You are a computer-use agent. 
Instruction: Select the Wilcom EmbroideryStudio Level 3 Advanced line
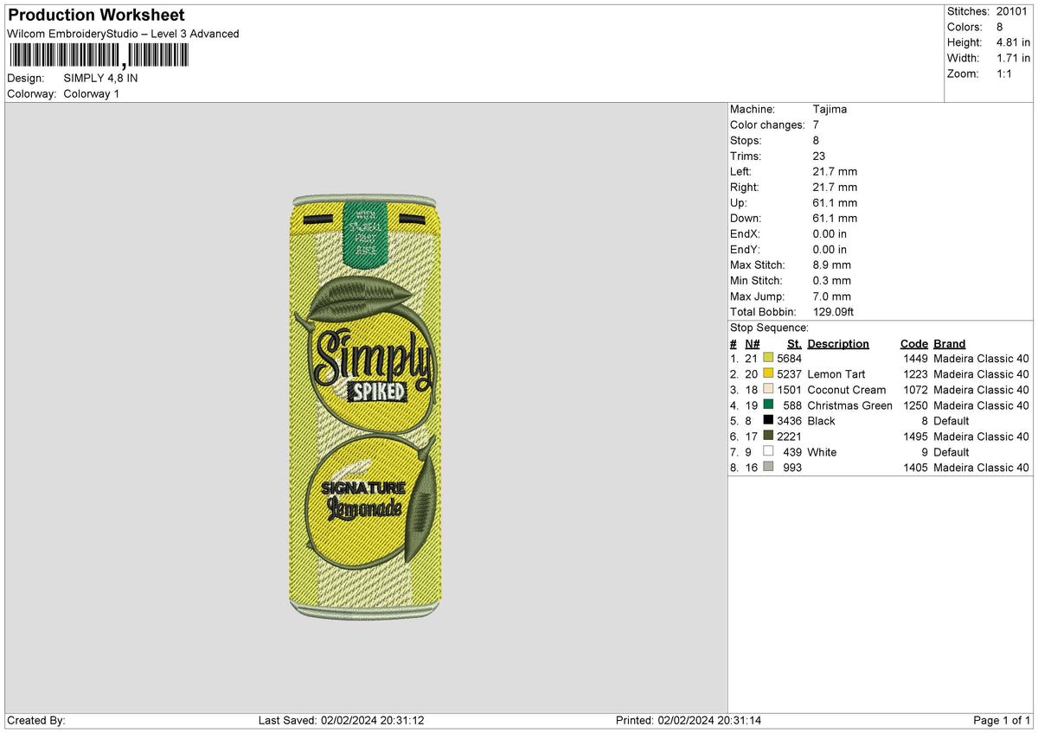click(x=123, y=34)
